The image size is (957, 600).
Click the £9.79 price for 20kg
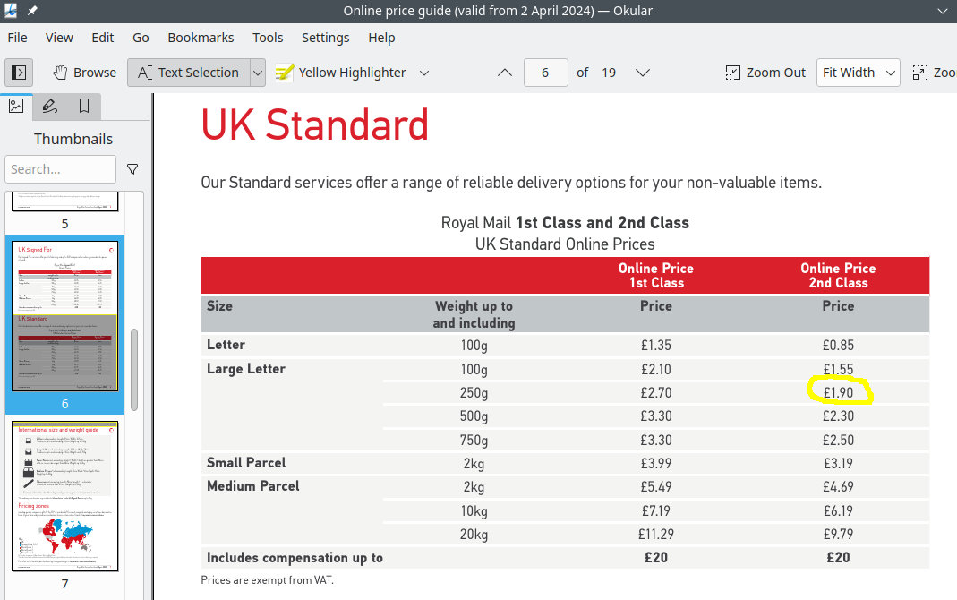(838, 534)
